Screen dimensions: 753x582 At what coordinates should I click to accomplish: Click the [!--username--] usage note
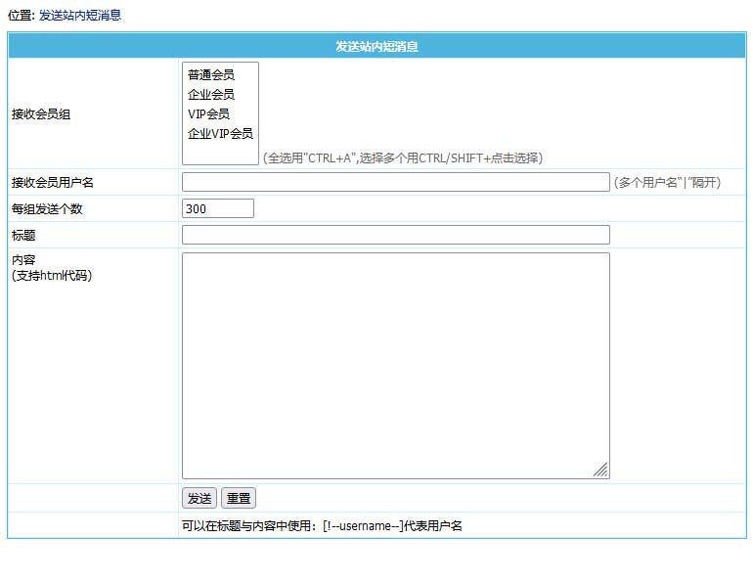[x=322, y=525]
